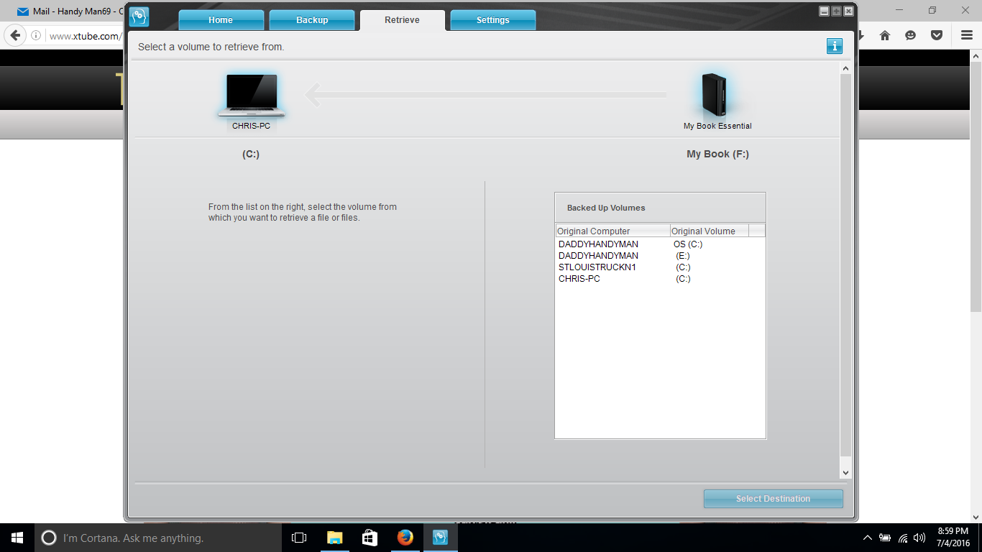This screenshot has height=552, width=982.
Task: Click the volume speaker tray icon
Action: [x=919, y=538]
